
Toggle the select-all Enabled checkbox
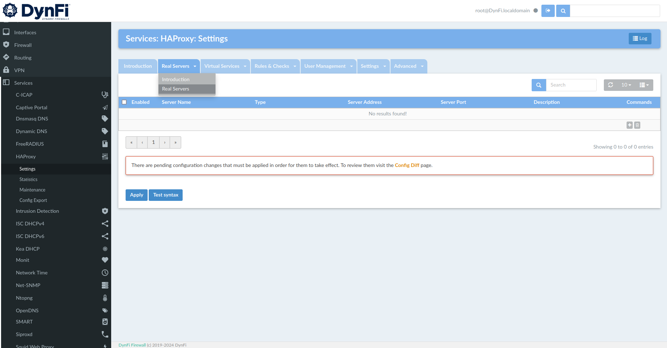point(124,102)
